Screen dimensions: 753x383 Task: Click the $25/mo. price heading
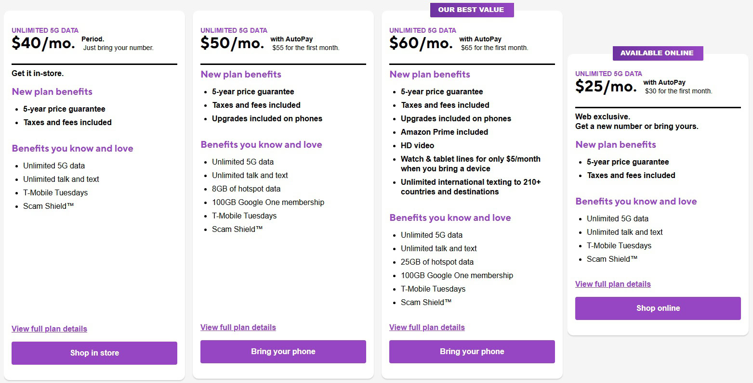pos(606,87)
